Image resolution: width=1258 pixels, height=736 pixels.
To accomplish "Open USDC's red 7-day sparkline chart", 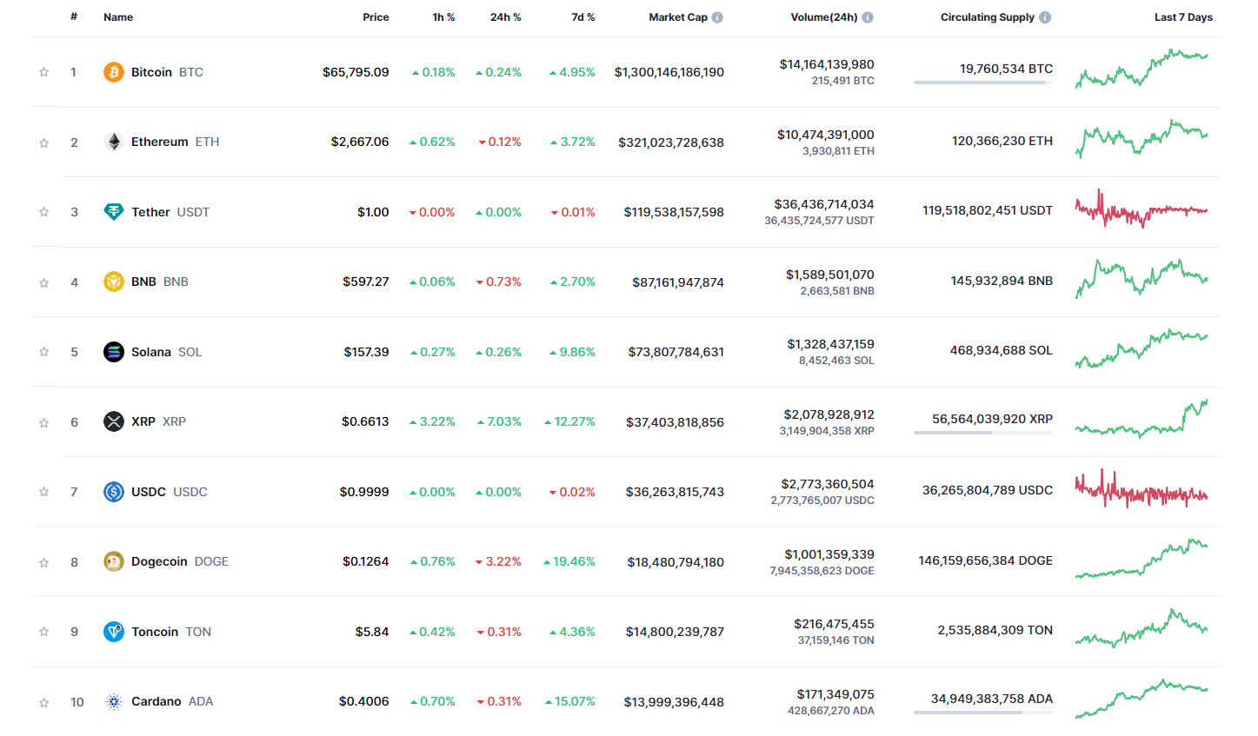I will [1142, 489].
